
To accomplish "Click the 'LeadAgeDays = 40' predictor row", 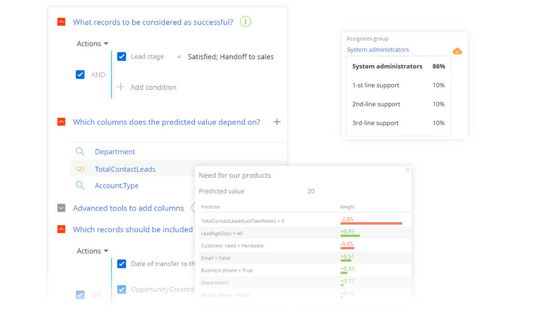I will pos(305,233).
